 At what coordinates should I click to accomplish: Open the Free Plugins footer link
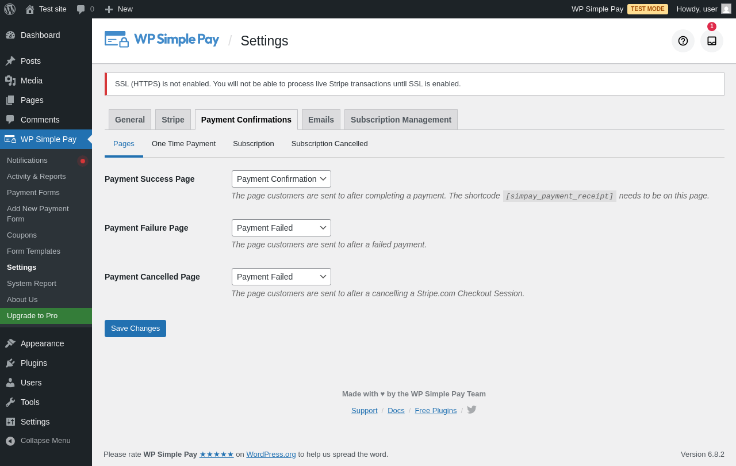[436, 410]
